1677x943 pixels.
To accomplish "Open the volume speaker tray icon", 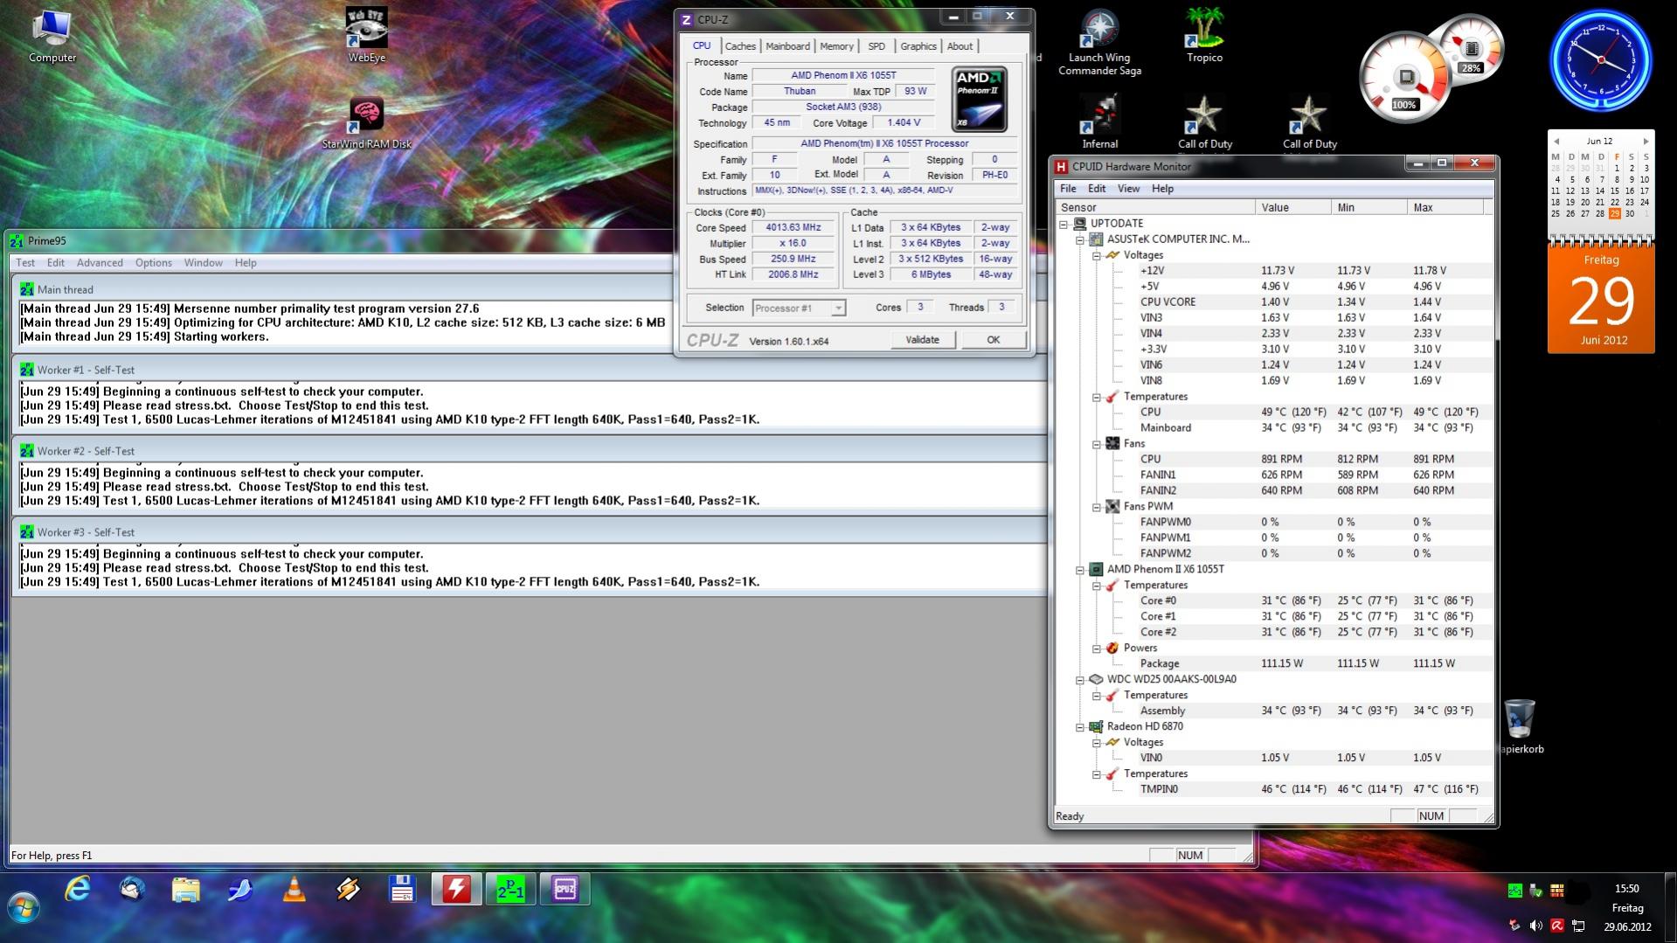I will 1536,926.
